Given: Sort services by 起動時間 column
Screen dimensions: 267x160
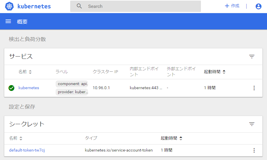Looking at the screenshot, I should (214, 72).
